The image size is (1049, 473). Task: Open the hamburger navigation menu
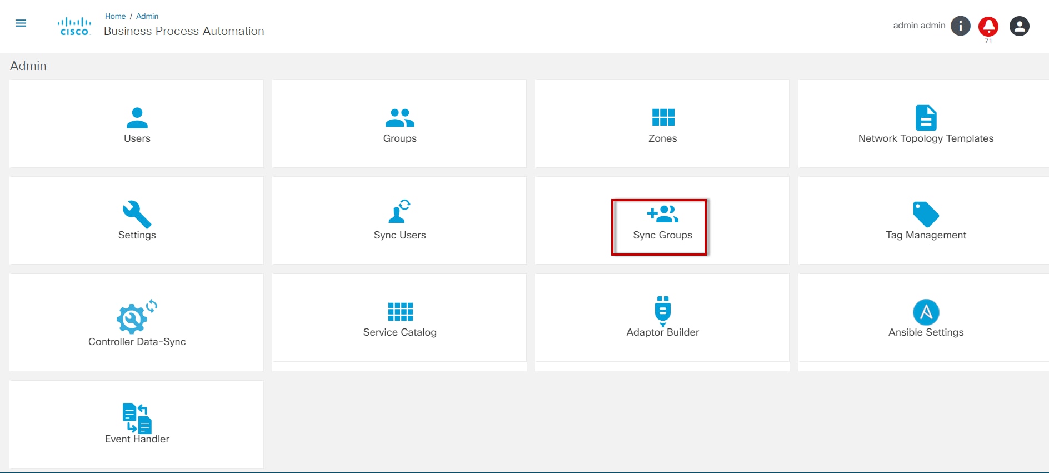coord(21,23)
